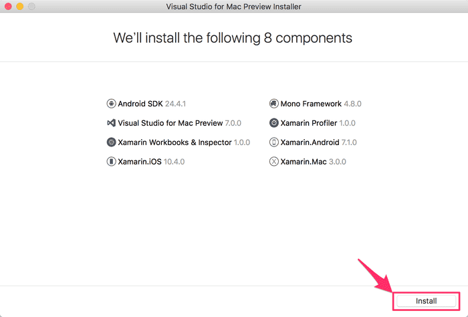Click the Xamarin.Mac X icon
This screenshot has width=468, height=317.
click(273, 162)
